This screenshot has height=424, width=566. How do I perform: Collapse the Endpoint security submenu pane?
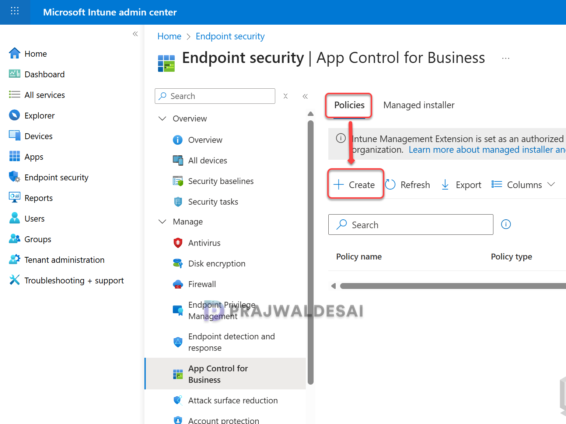305,96
